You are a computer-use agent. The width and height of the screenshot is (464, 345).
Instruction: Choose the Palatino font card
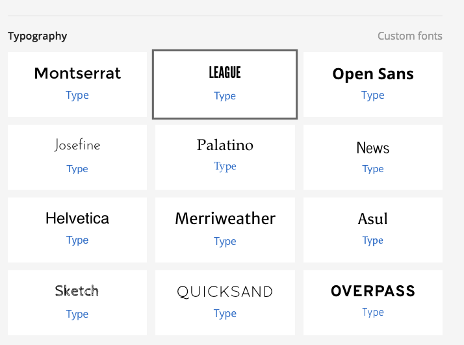coord(225,157)
